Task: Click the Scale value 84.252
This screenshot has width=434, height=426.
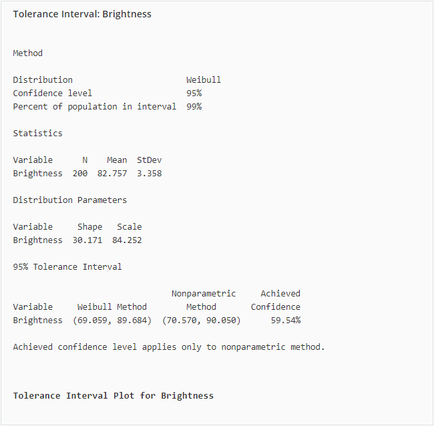Action: (x=127, y=240)
